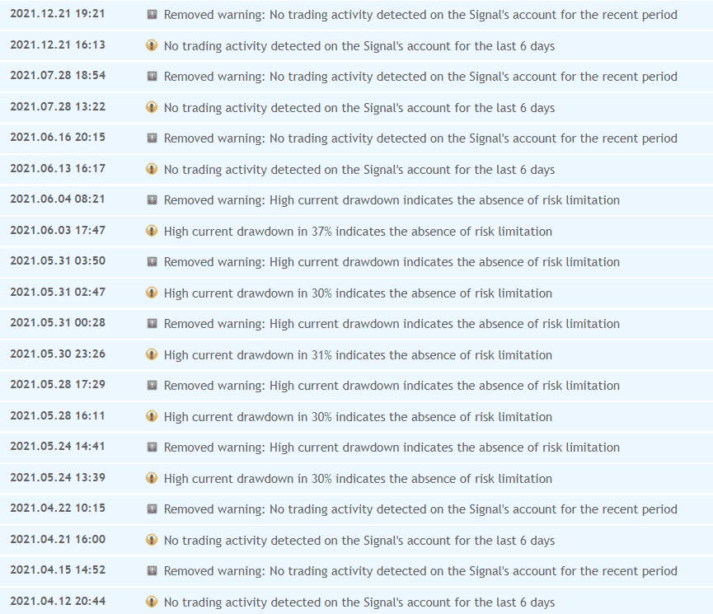The height and width of the screenshot is (614, 713).
Task: Click the warning icon on 2021.04.12 20:44 row
Action: coord(152,602)
